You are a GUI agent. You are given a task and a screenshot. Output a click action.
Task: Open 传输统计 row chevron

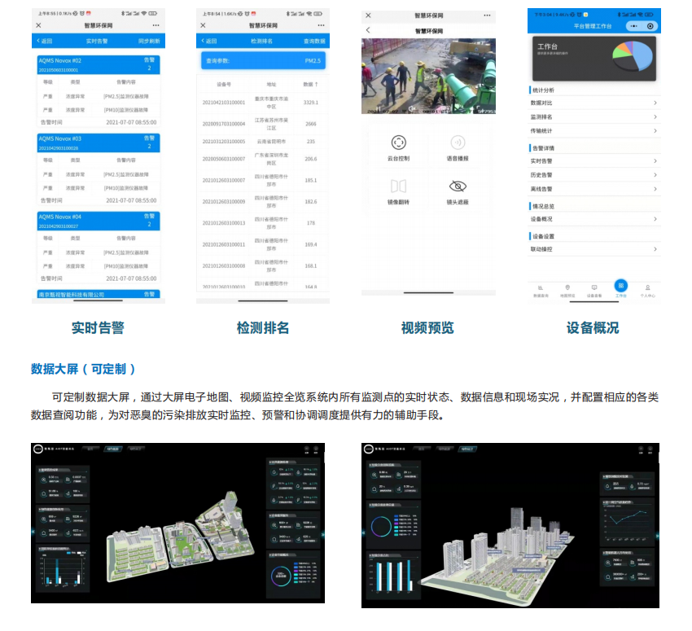655,130
